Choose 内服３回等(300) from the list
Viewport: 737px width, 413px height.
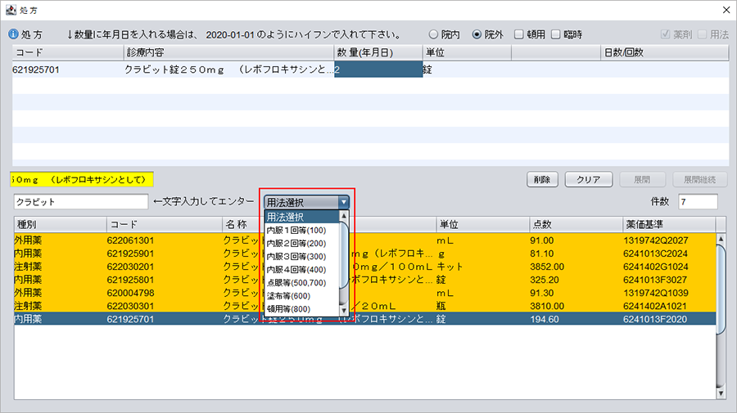(301, 257)
